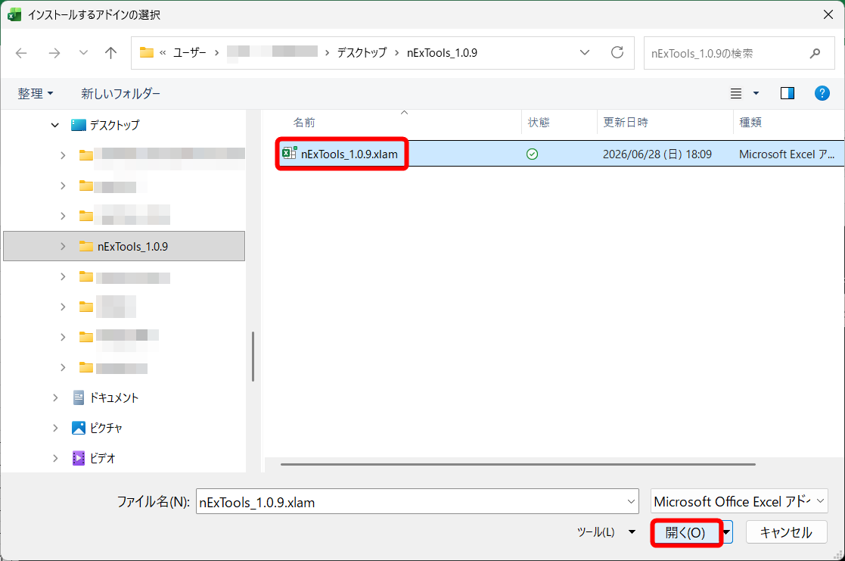Expand the ビデオ tree node
The image size is (845, 561).
pyautogui.click(x=55, y=458)
